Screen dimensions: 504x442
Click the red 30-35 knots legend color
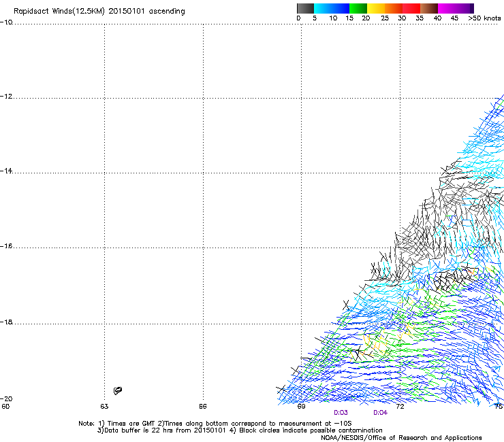click(x=411, y=8)
